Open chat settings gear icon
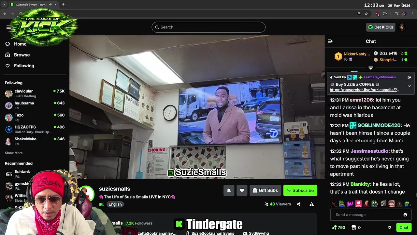The image size is (417, 235). click(390, 227)
